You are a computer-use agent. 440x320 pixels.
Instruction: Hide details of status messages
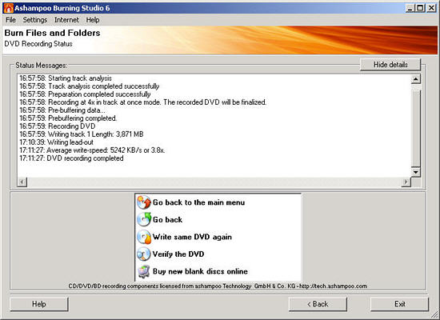[390, 65]
